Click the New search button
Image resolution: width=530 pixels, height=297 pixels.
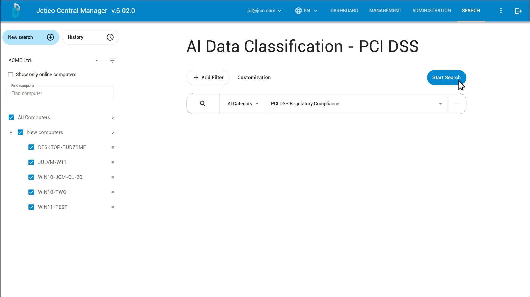(31, 37)
